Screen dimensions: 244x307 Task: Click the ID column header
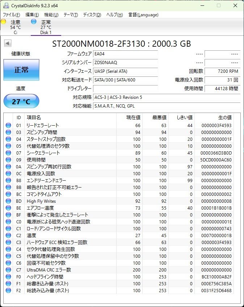pos(18,117)
